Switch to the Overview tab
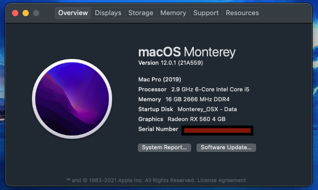The width and height of the screenshot is (318, 190). tap(73, 13)
